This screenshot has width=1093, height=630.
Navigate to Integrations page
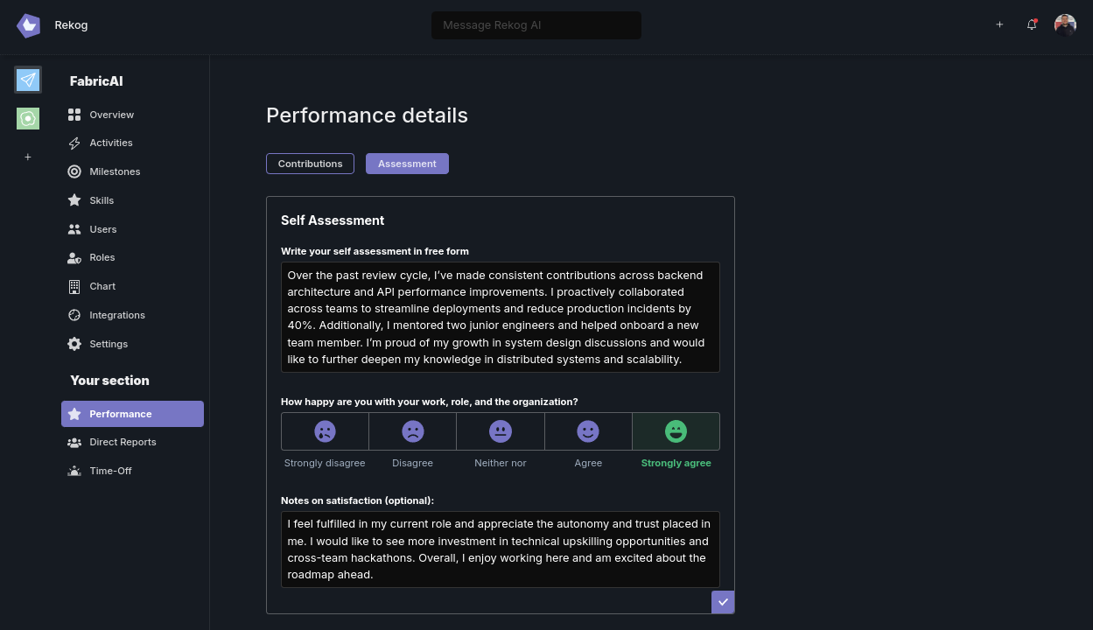point(116,315)
